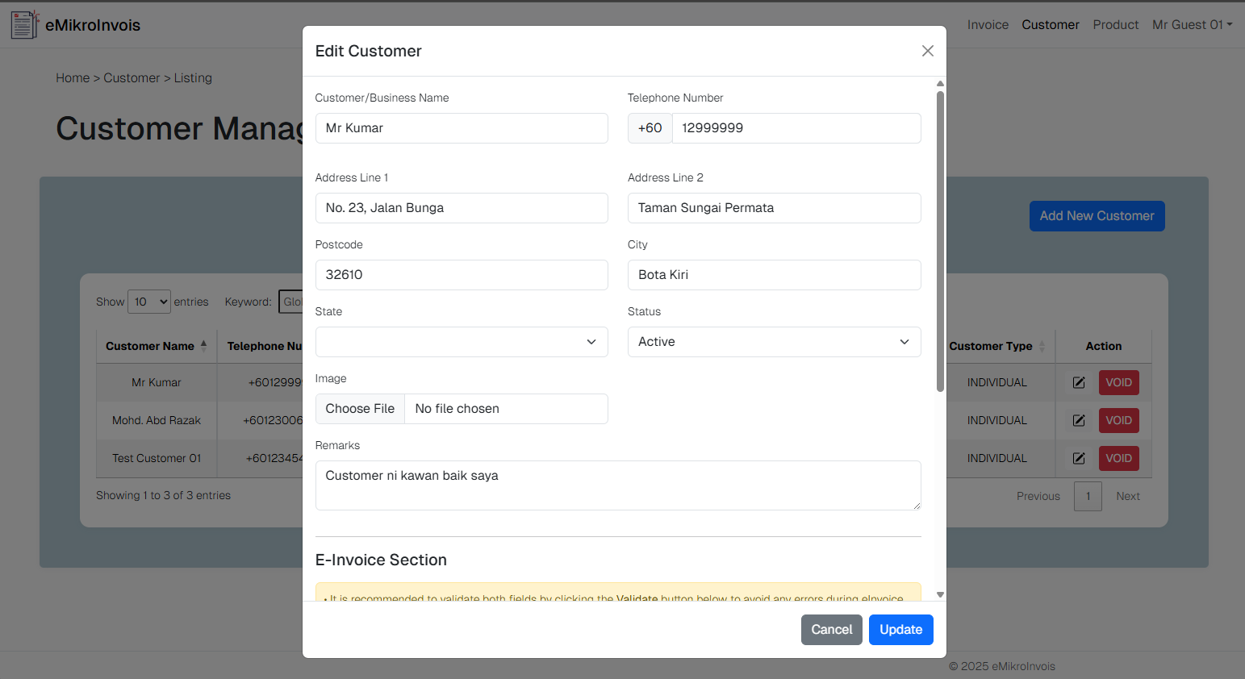Image resolution: width=1245 pixels, height=679 pixels.
Task: Click edit icon for Mohd. Abd Razak row
Action: click(x=1079, y=420)
